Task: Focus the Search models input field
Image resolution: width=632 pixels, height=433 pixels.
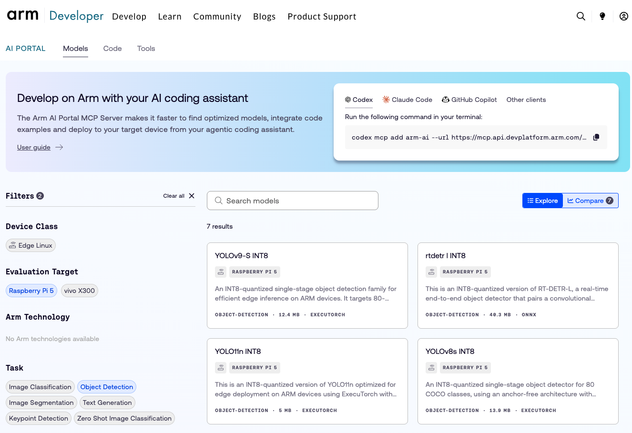Action: tap(293, 201)
